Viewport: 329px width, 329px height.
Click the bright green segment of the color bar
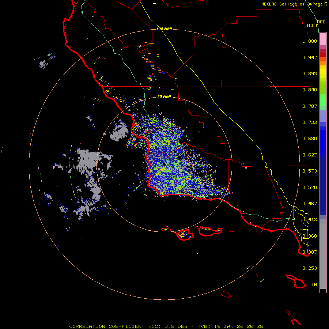tap(323, 100)
